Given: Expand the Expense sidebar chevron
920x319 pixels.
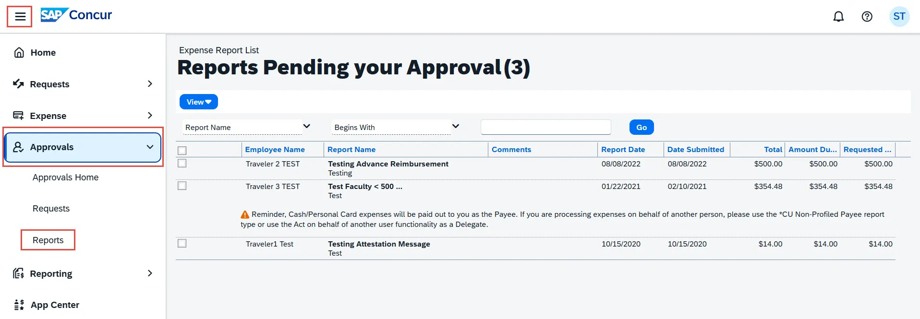Looking at the screenshot, I should [150, 116].
